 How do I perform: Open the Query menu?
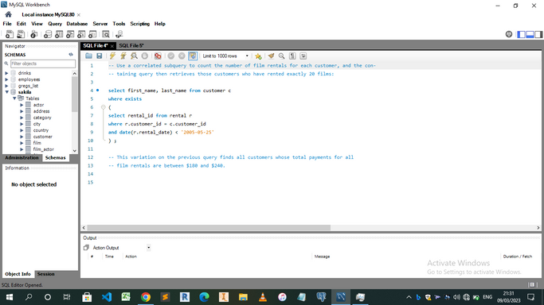pos(55,24)
